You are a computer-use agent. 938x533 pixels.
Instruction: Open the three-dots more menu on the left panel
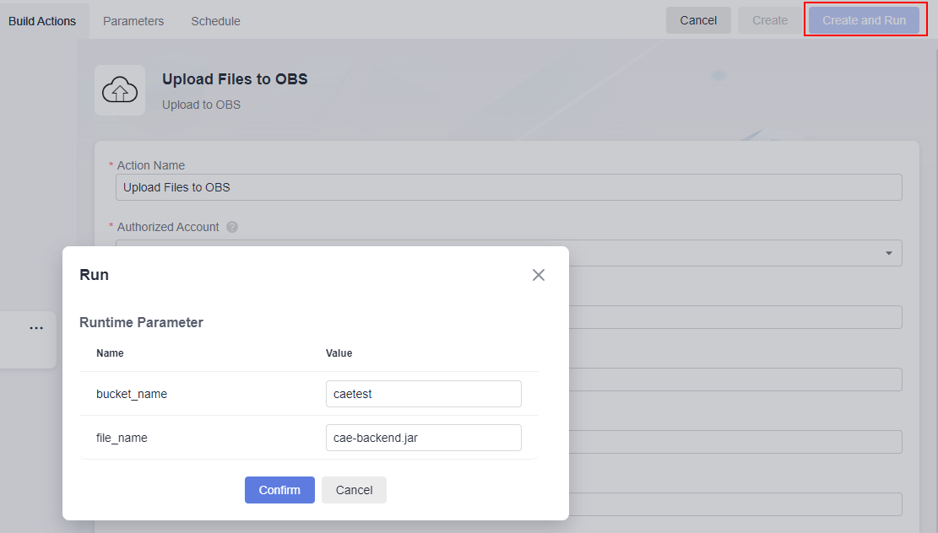pyautogui.click(x=36, y=328)
